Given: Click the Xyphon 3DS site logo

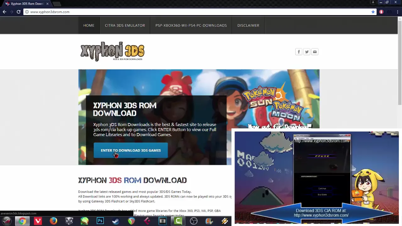Looking at the screenshot, I should coord(112,51).
